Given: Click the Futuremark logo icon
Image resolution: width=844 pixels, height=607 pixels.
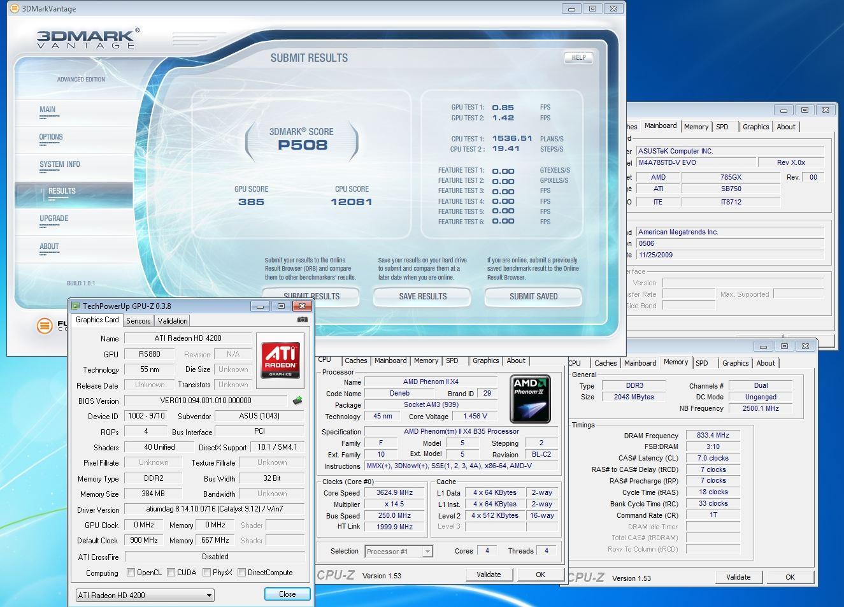Looking at the screenshot, I should 44,327.
